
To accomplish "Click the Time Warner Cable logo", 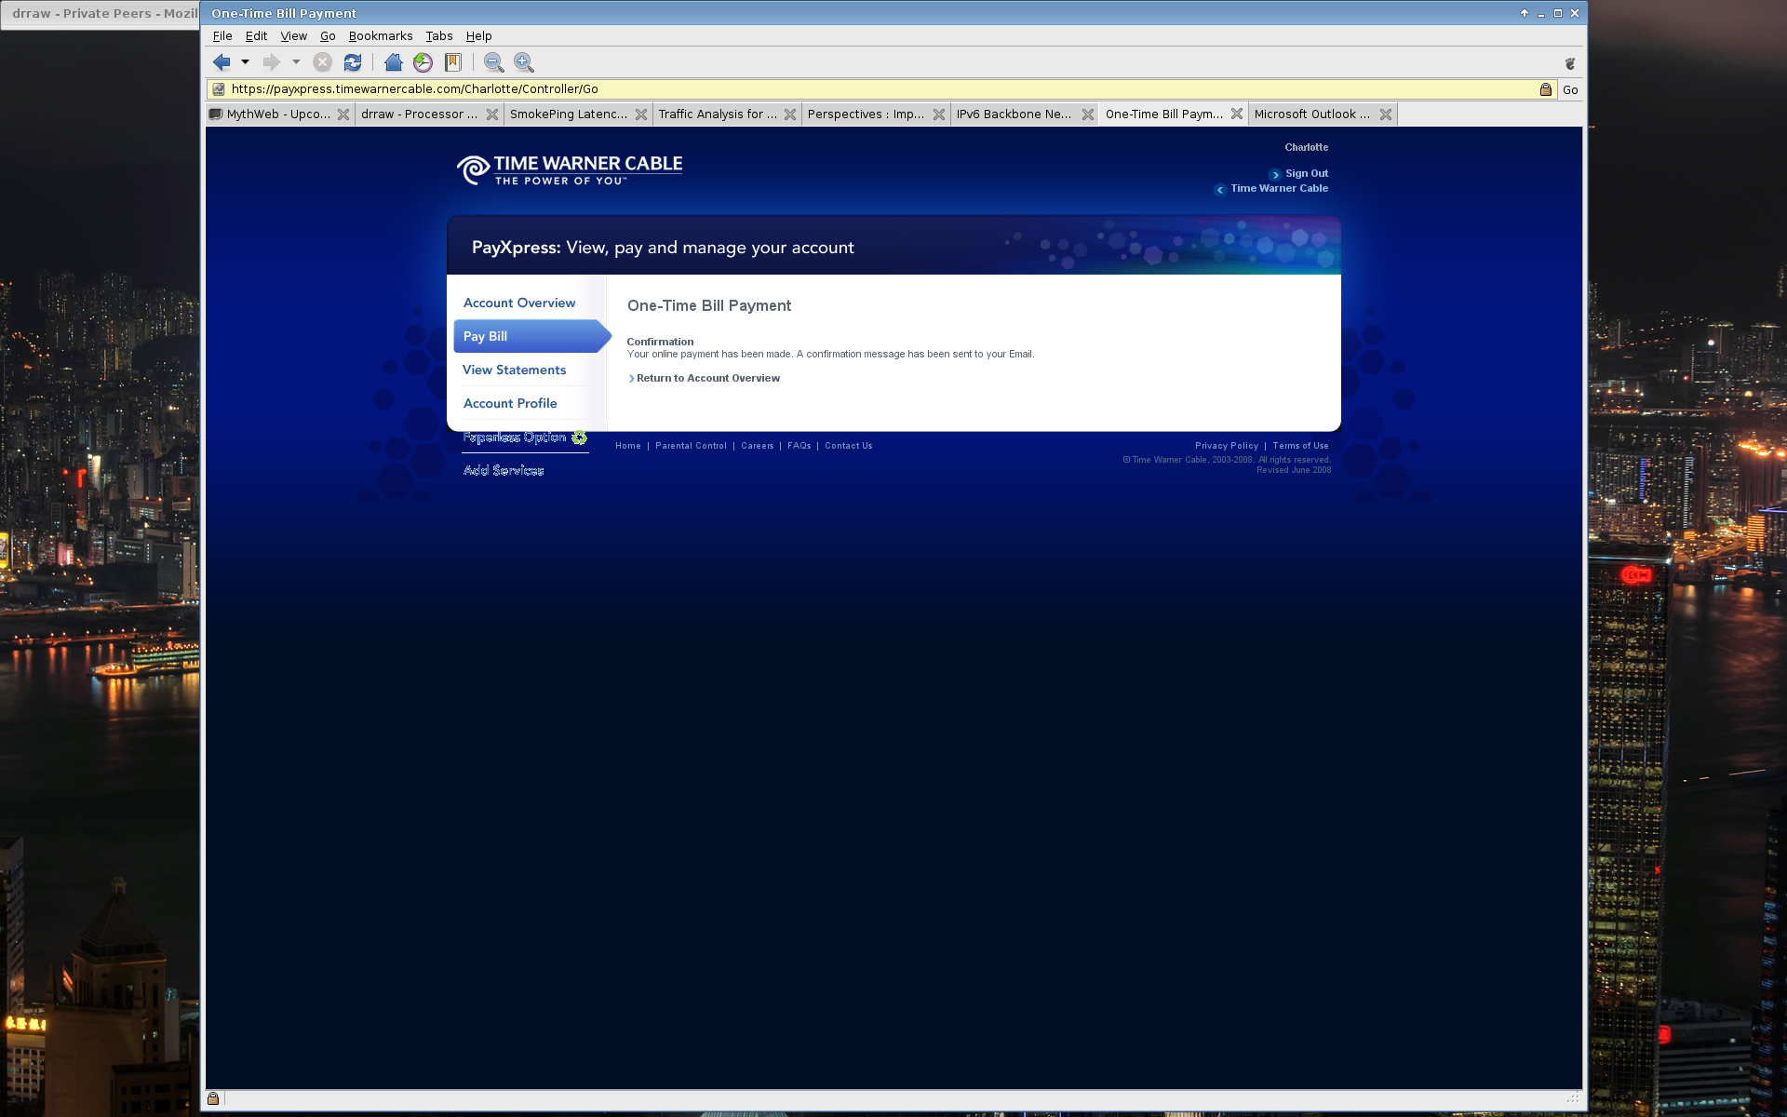I will [570, 169].
